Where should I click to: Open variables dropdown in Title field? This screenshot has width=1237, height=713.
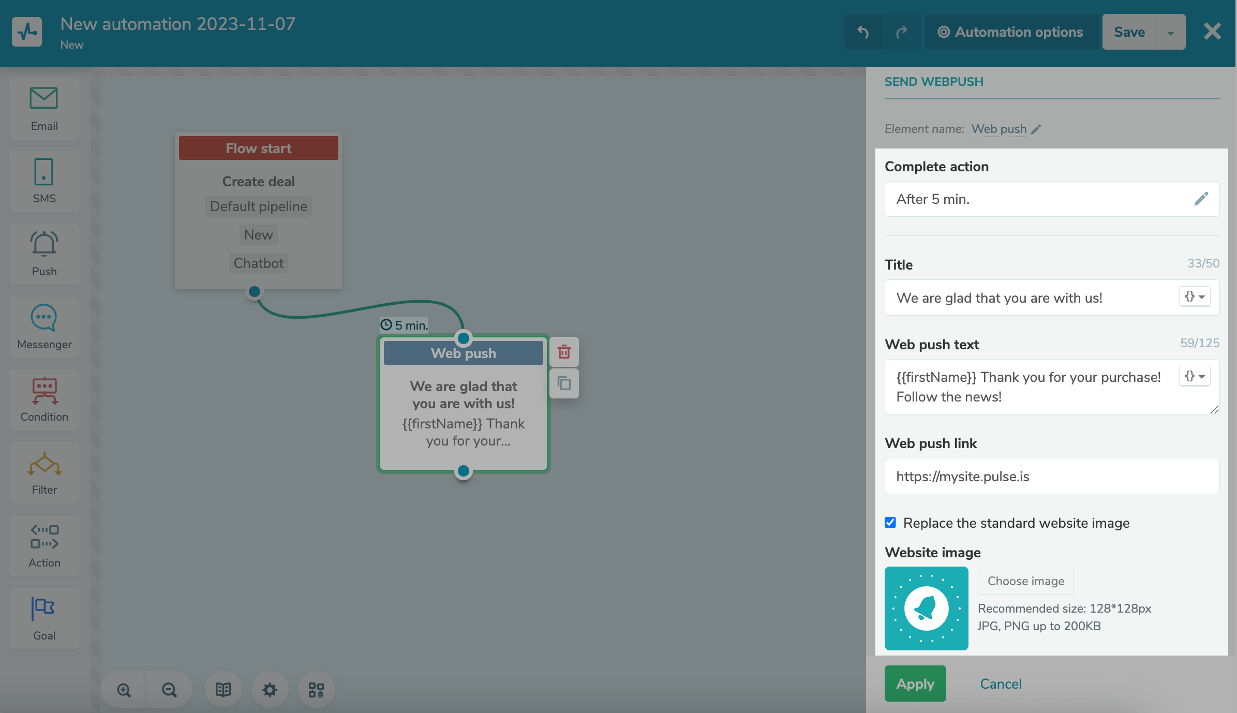point(1195,297)
